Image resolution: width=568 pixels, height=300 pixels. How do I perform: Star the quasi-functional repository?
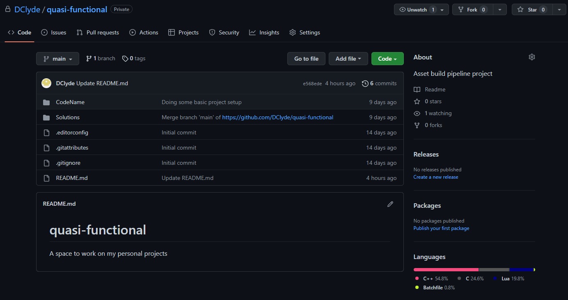click(532, 9)
